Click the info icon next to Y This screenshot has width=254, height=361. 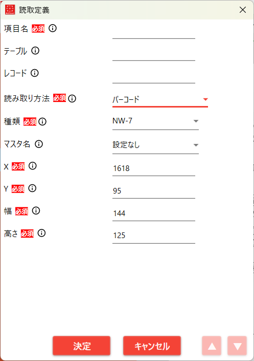32,188
